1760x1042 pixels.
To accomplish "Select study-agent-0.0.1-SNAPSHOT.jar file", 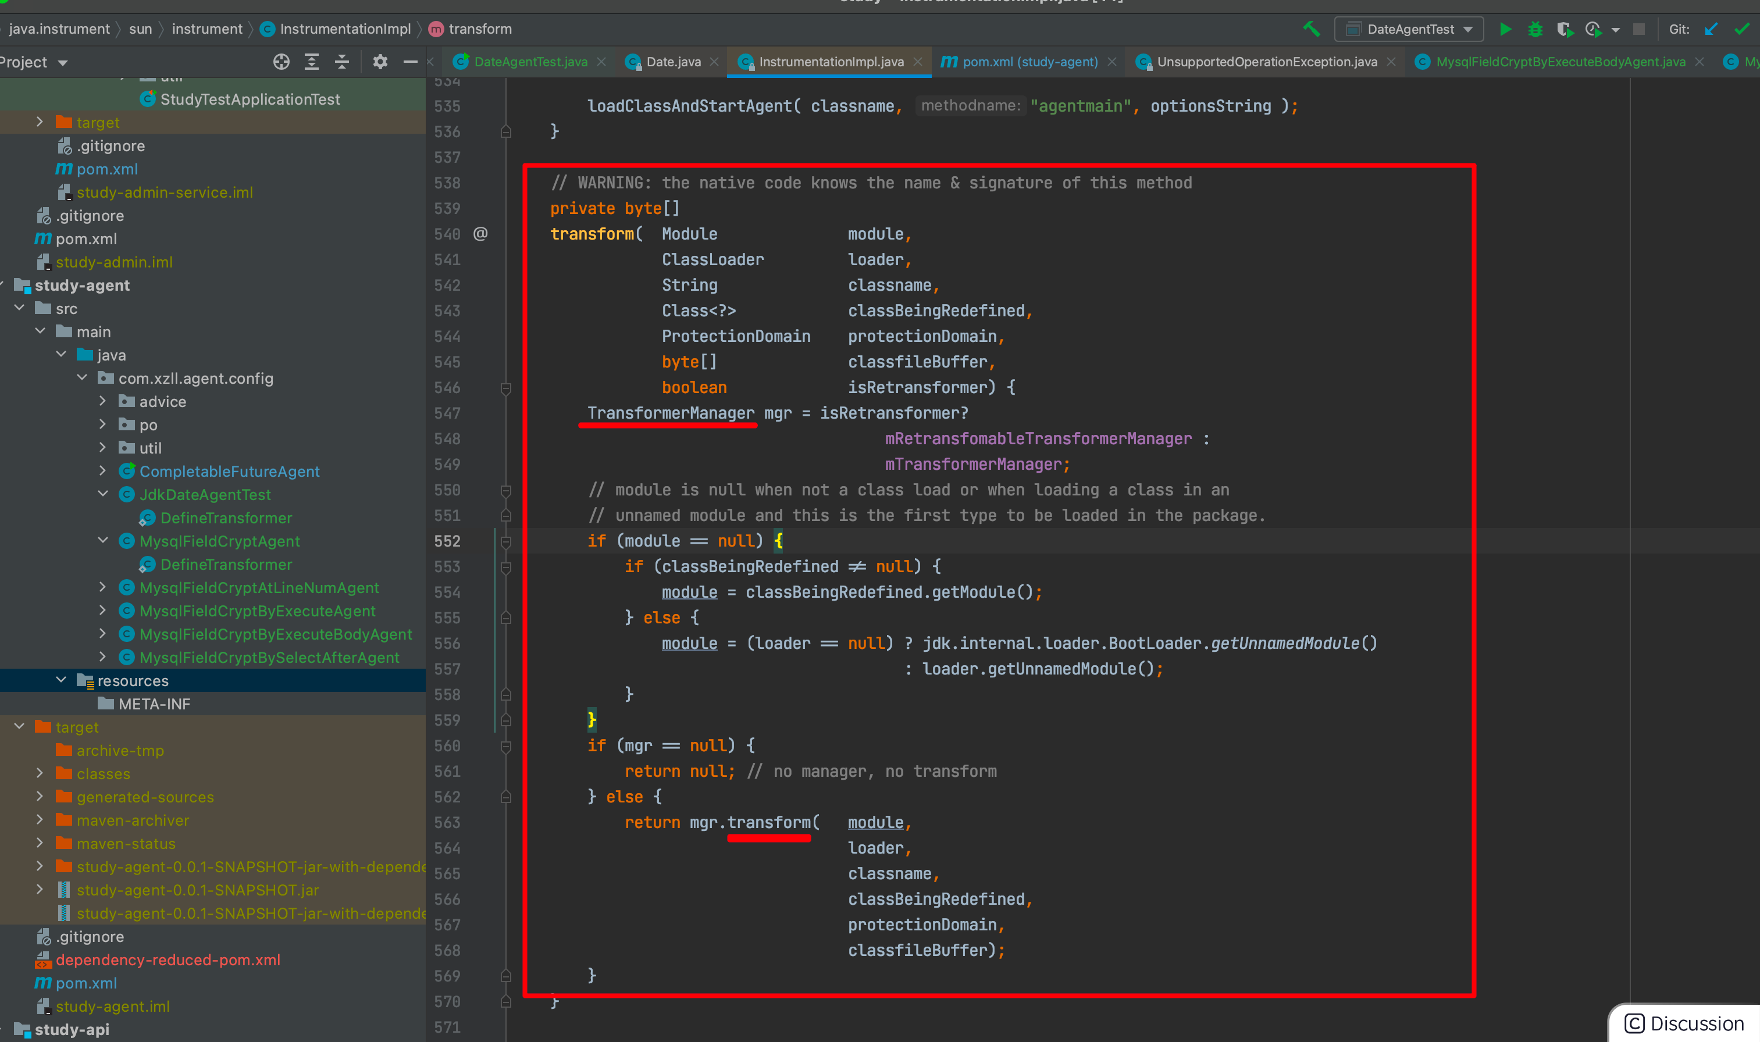I will 197,890.
